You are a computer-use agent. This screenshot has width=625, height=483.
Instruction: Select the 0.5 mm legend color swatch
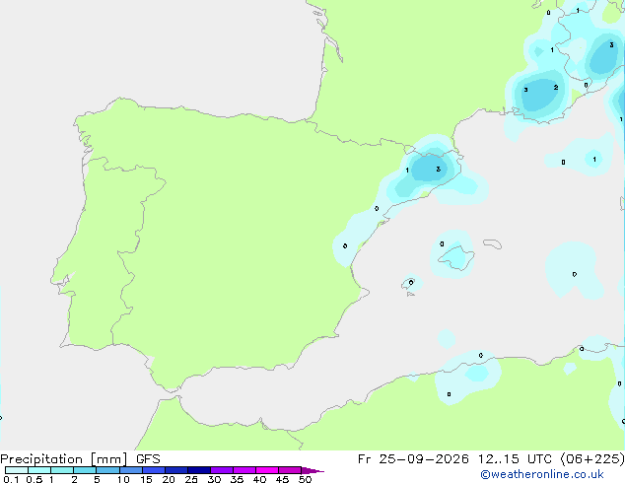(39, 470)
